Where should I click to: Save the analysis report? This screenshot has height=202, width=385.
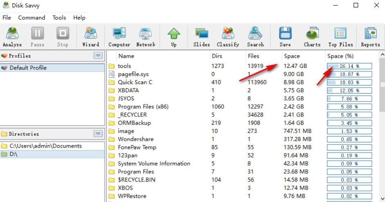coord(285,36)
